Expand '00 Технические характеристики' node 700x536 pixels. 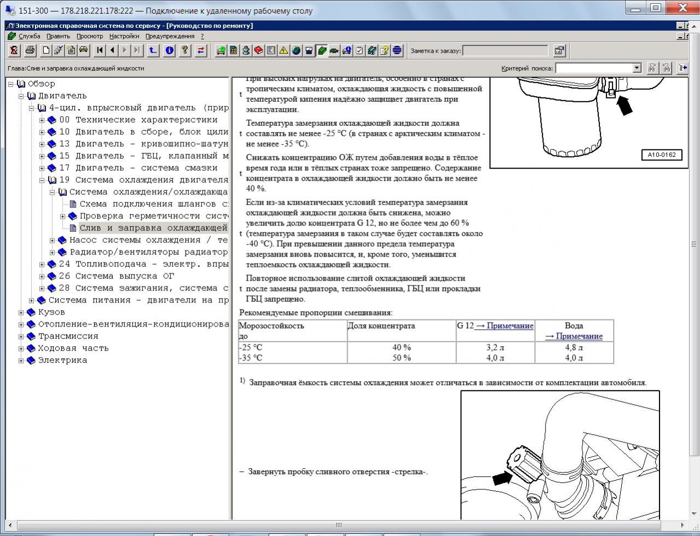(42, 120)
